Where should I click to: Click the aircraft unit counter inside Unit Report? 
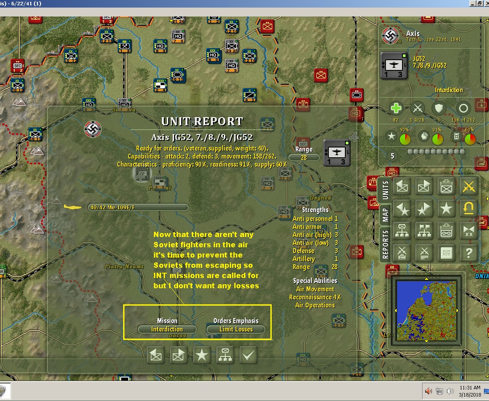coord(337,153)
